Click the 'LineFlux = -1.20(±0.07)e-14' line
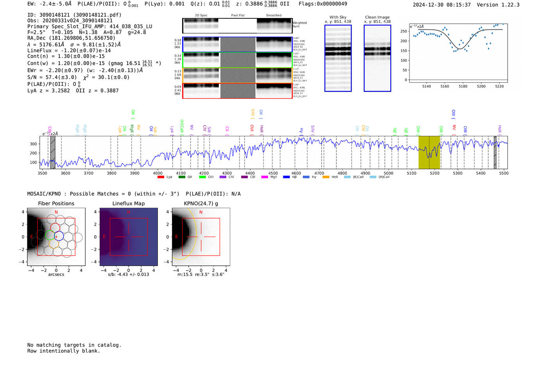547x372 pixels. pos(69,51)
